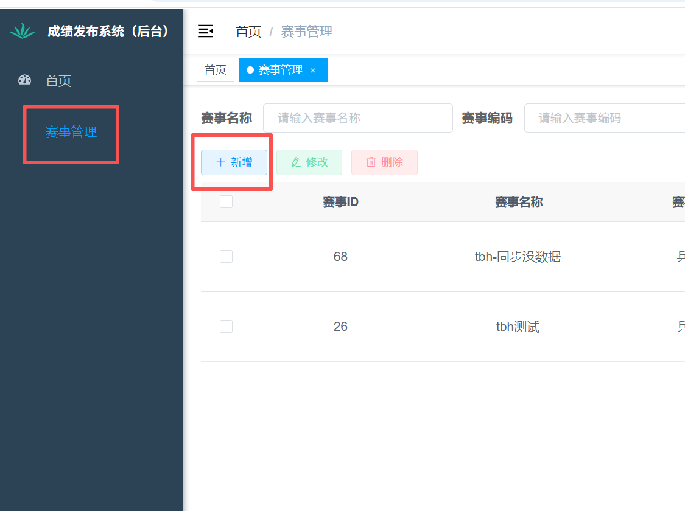Go to 首页 via the breadcrumb link
Screen dimensions: 685x511
pos(248,32)
